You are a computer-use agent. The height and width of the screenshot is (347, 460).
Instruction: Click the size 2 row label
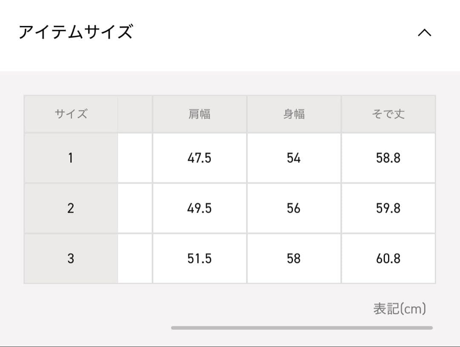[x=71, y=208]
